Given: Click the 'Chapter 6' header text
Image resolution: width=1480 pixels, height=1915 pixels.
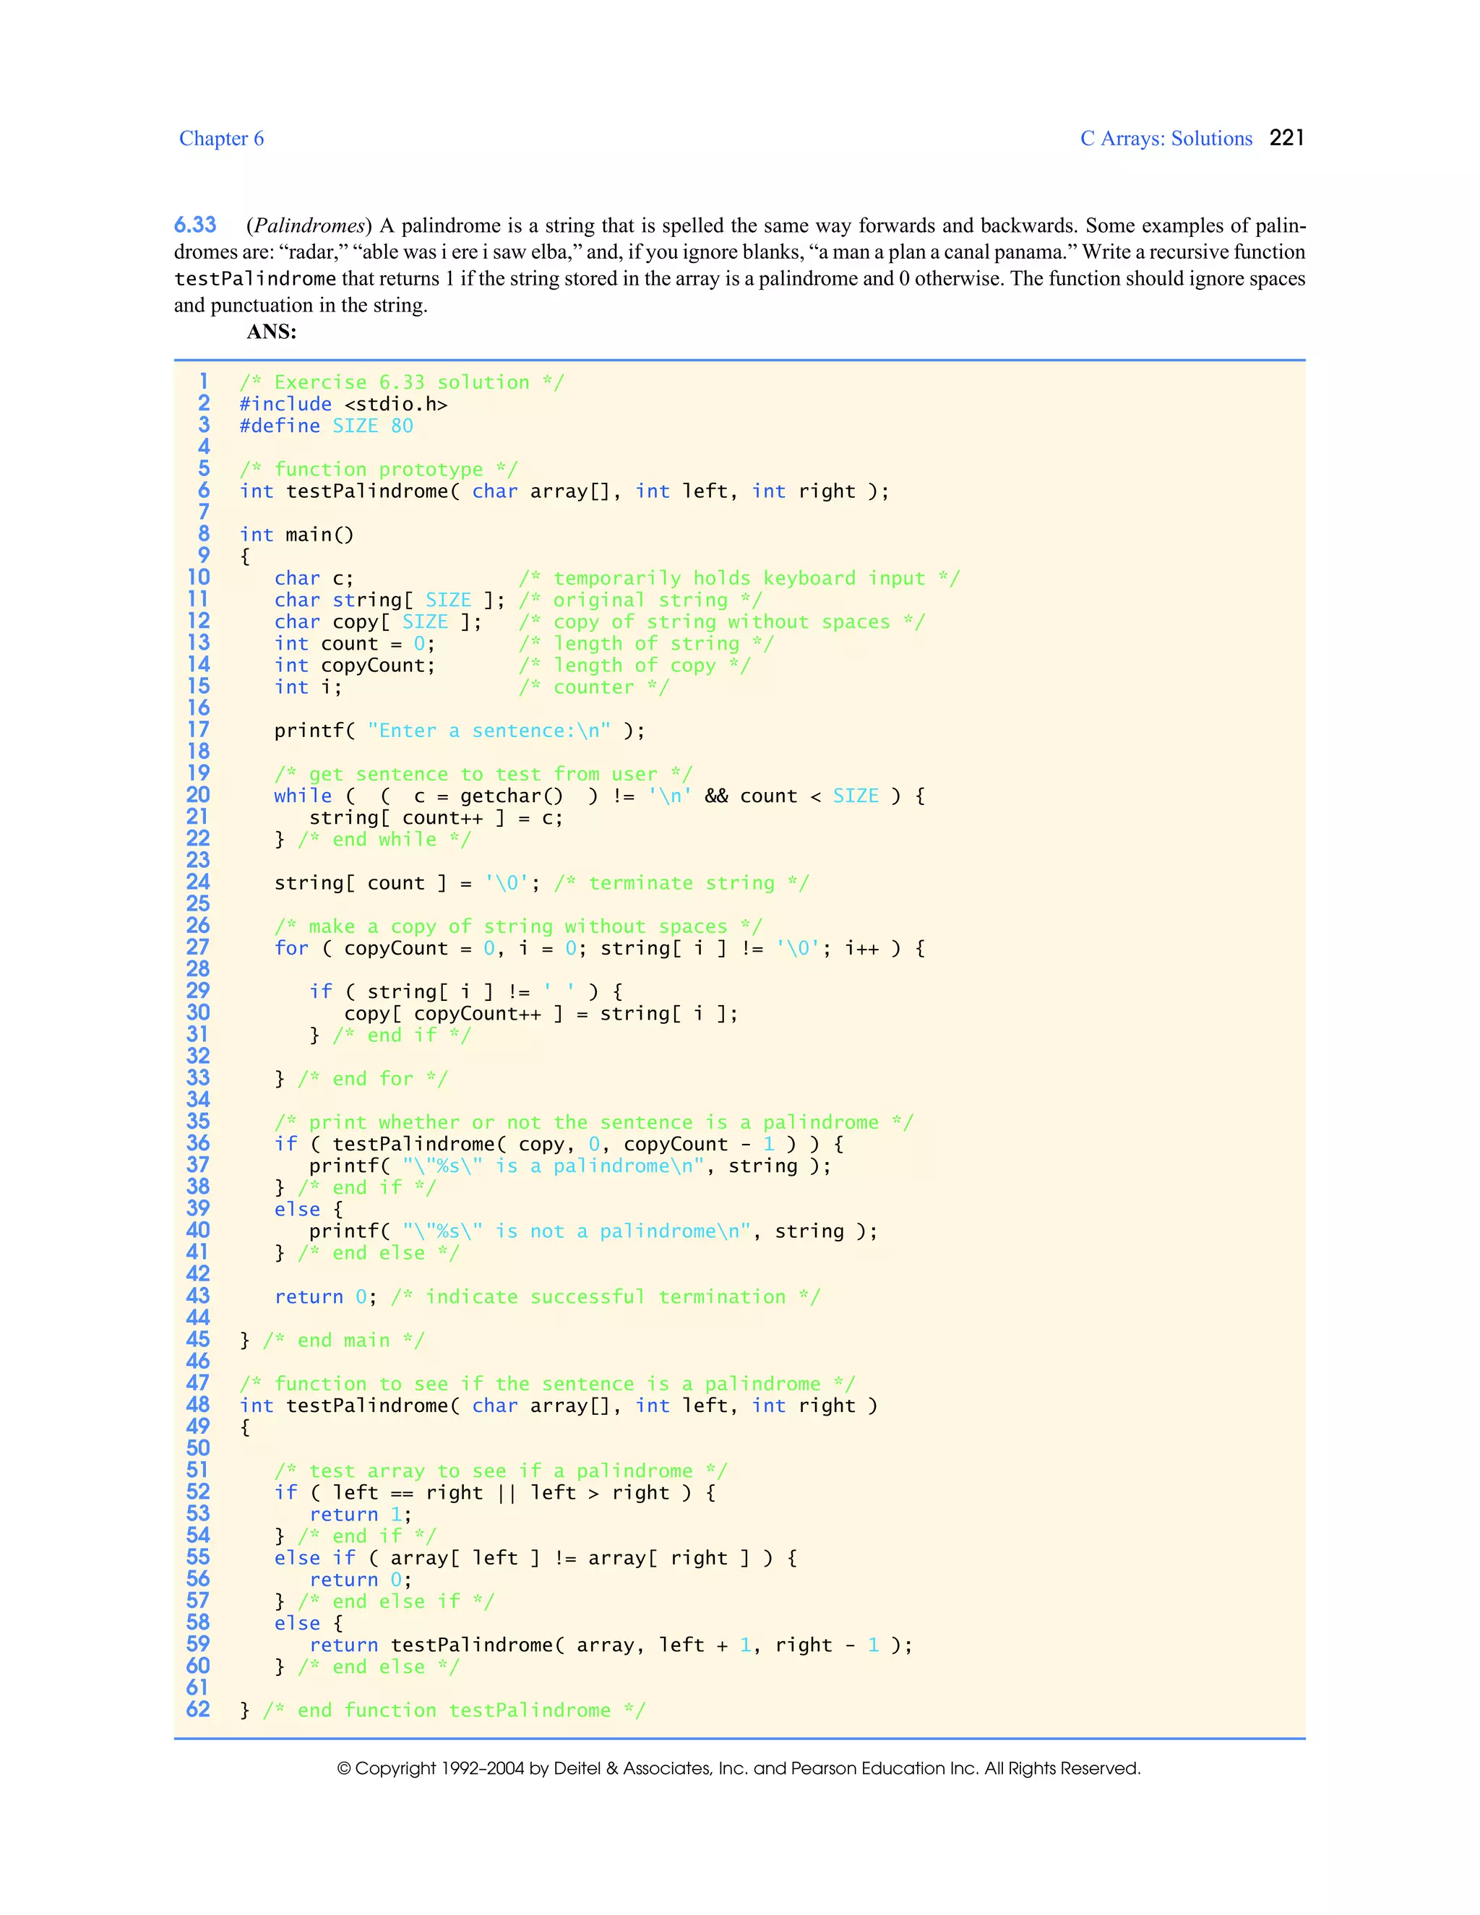Looking at the screenshot, I should click(221, 139).
